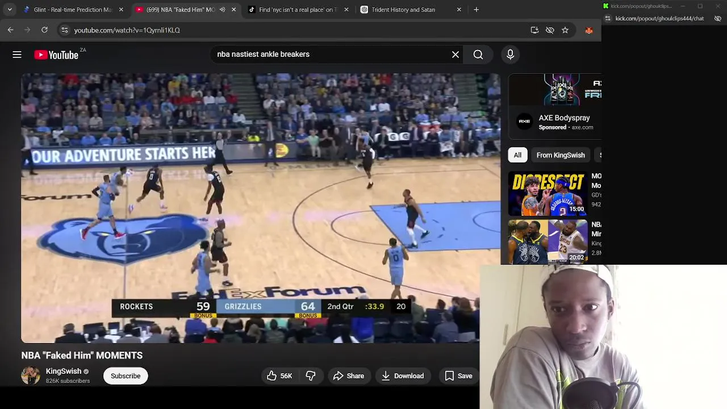Click the eye icon in Kick popout address bar
Viewport: 727px width, 409px height.
pyautogui.click(x=718, y=18)
